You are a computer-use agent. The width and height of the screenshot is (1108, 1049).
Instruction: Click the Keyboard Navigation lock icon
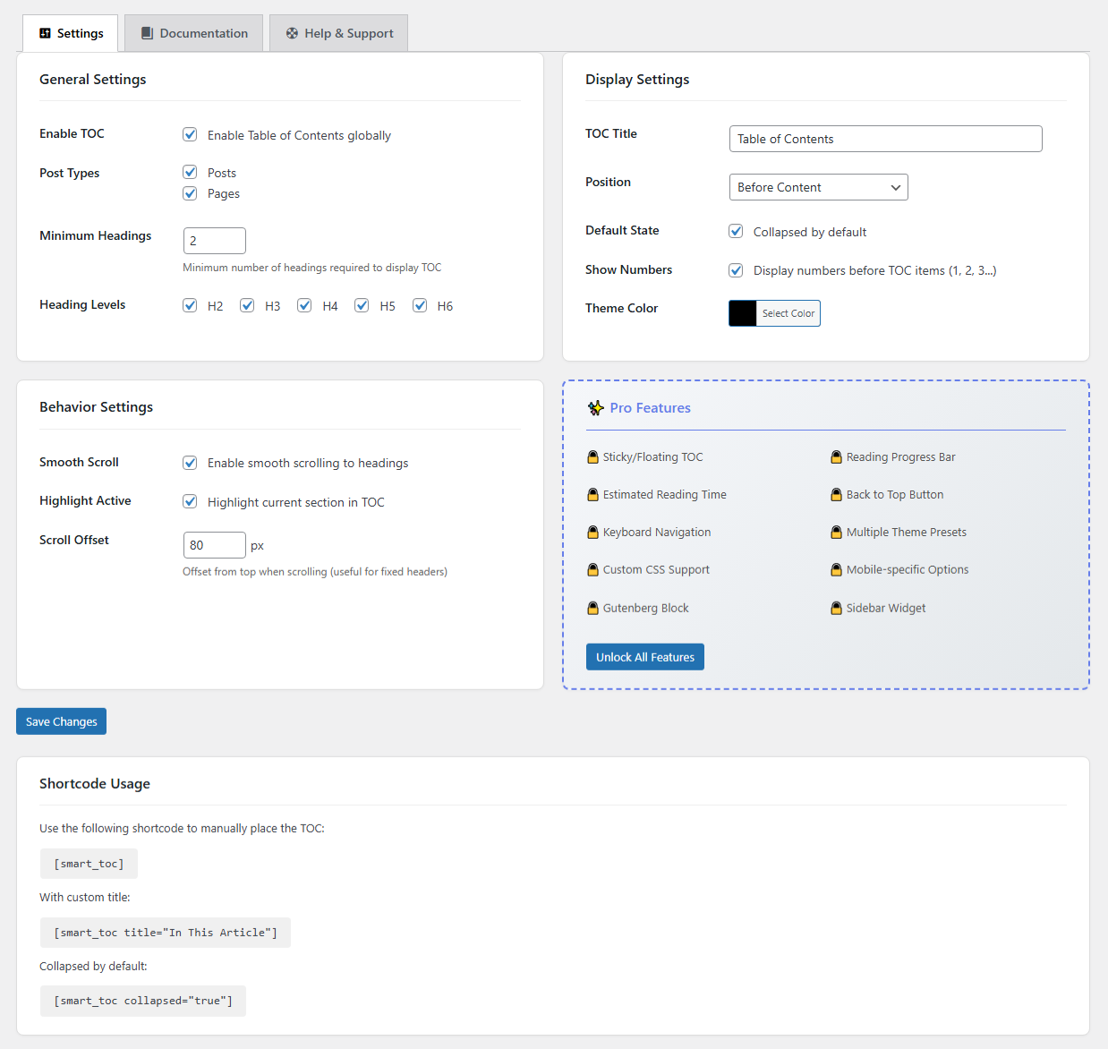pos(592,533)
